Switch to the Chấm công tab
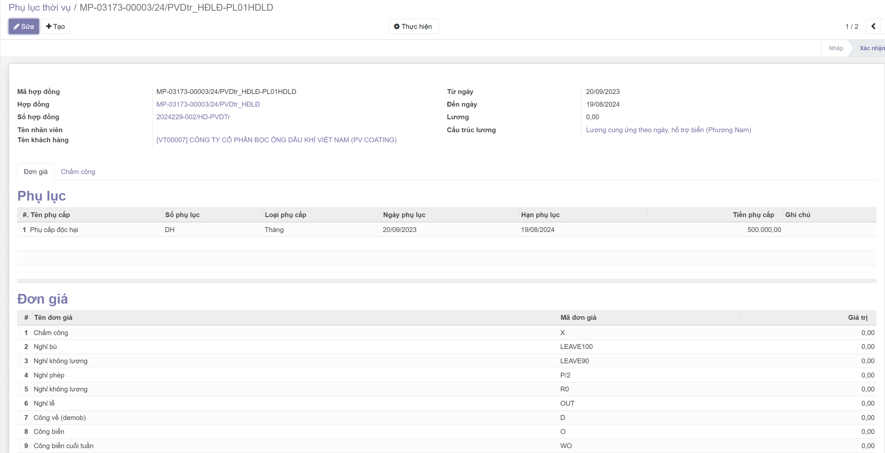Image resolution: width=885 pixels, height=453 pixels. click(x=78, y=172)
